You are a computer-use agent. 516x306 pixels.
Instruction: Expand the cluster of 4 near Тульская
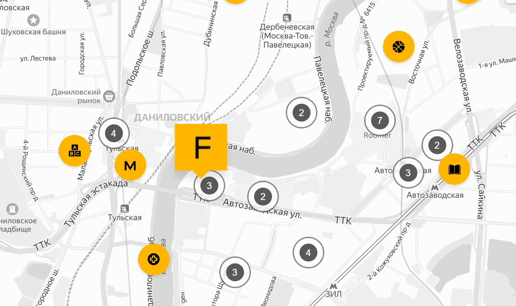coord(114,133)
